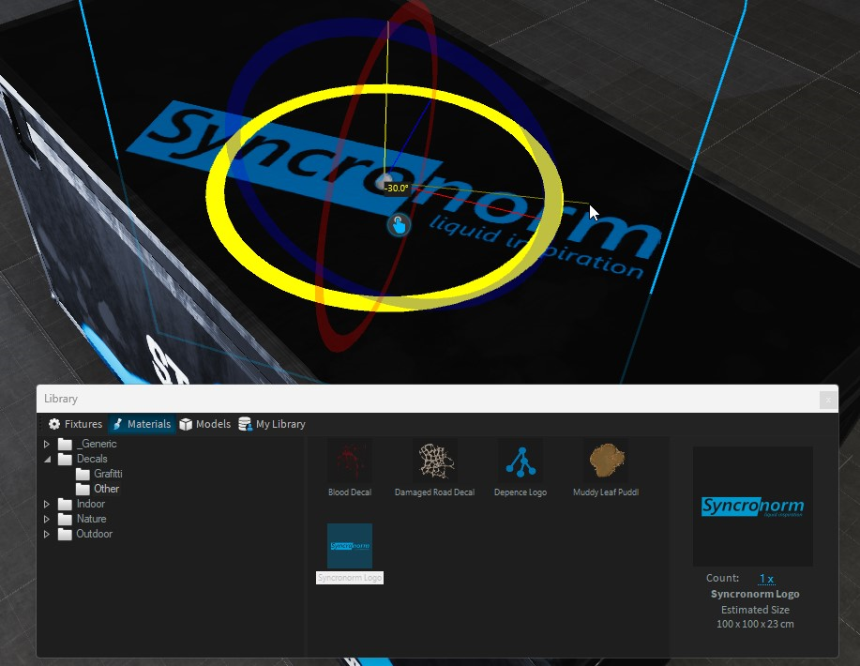The height and width of the screenshot is (666, 860).
Task: Select the Decals folder
Action: pos(92,459)
